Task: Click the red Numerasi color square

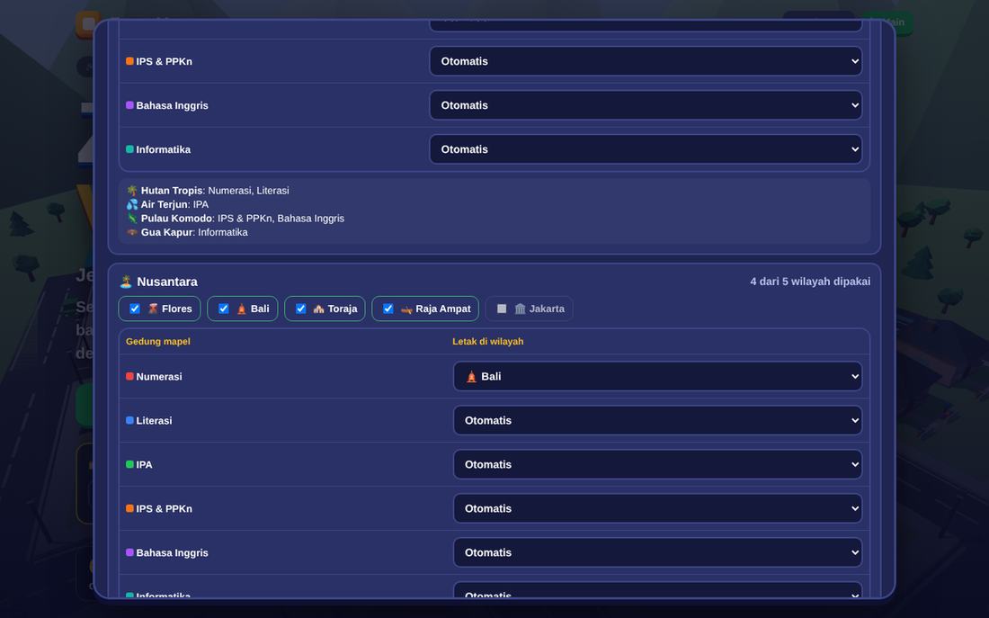Action: click(130, 376)
